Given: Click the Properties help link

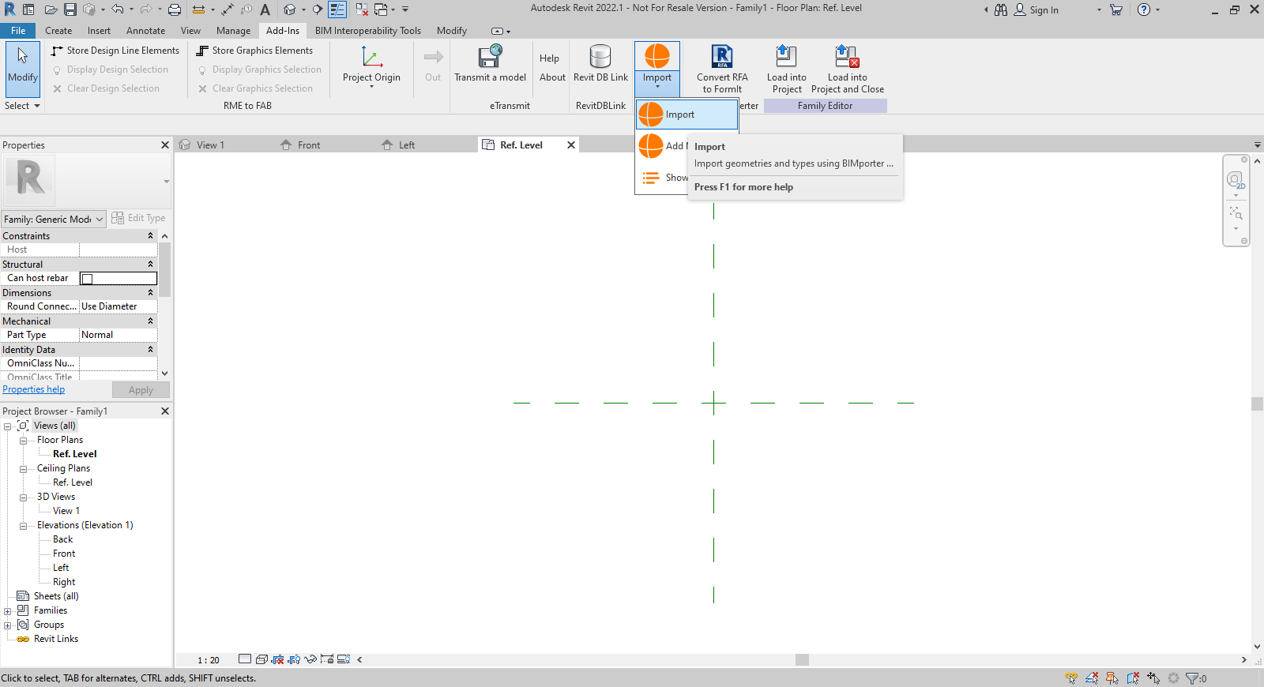Looking at the screenshot, I should tap(34, 389).
